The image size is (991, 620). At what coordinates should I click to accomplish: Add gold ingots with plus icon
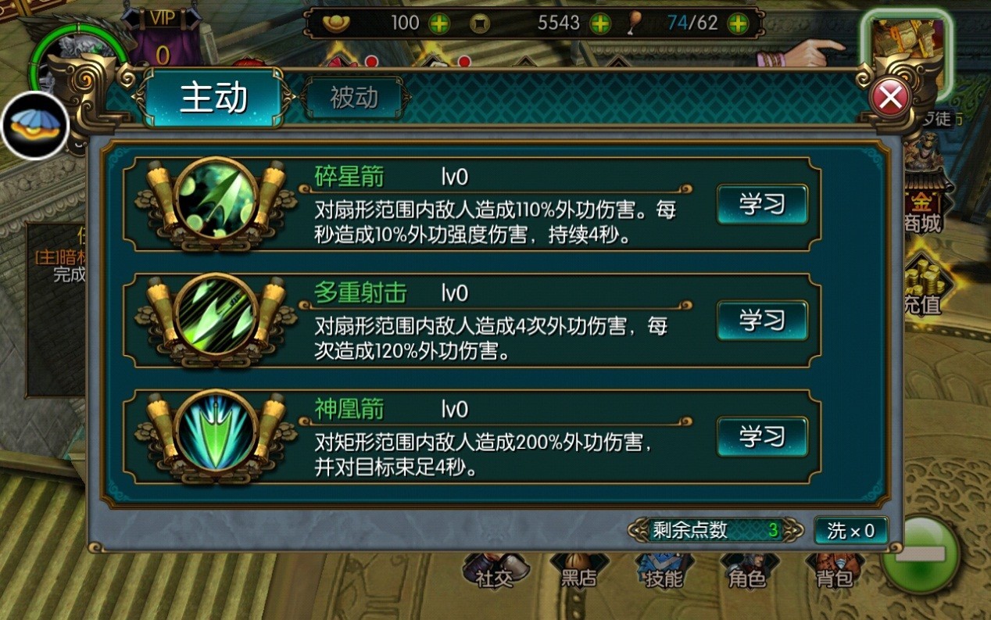pos(439,23)
